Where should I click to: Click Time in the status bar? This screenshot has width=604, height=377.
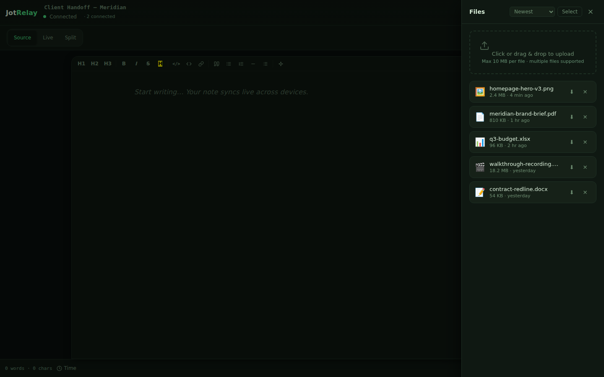tap(67, 368)
